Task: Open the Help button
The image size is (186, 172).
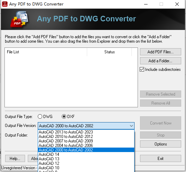Action: click(15, 159)
